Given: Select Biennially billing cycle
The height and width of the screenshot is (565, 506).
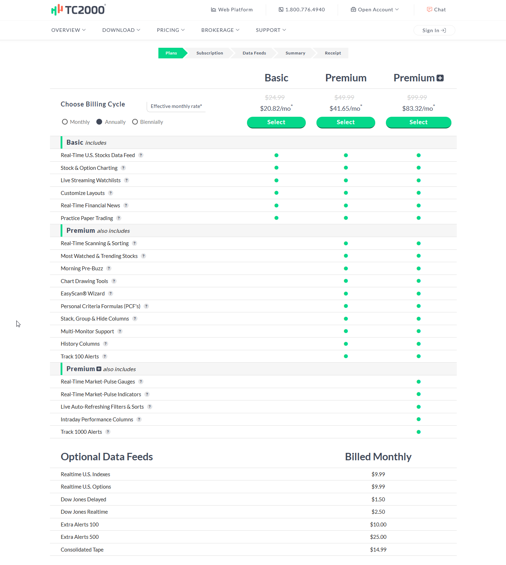Looking at the screenshot, I should pyautogui.click(x=135, y=122).
